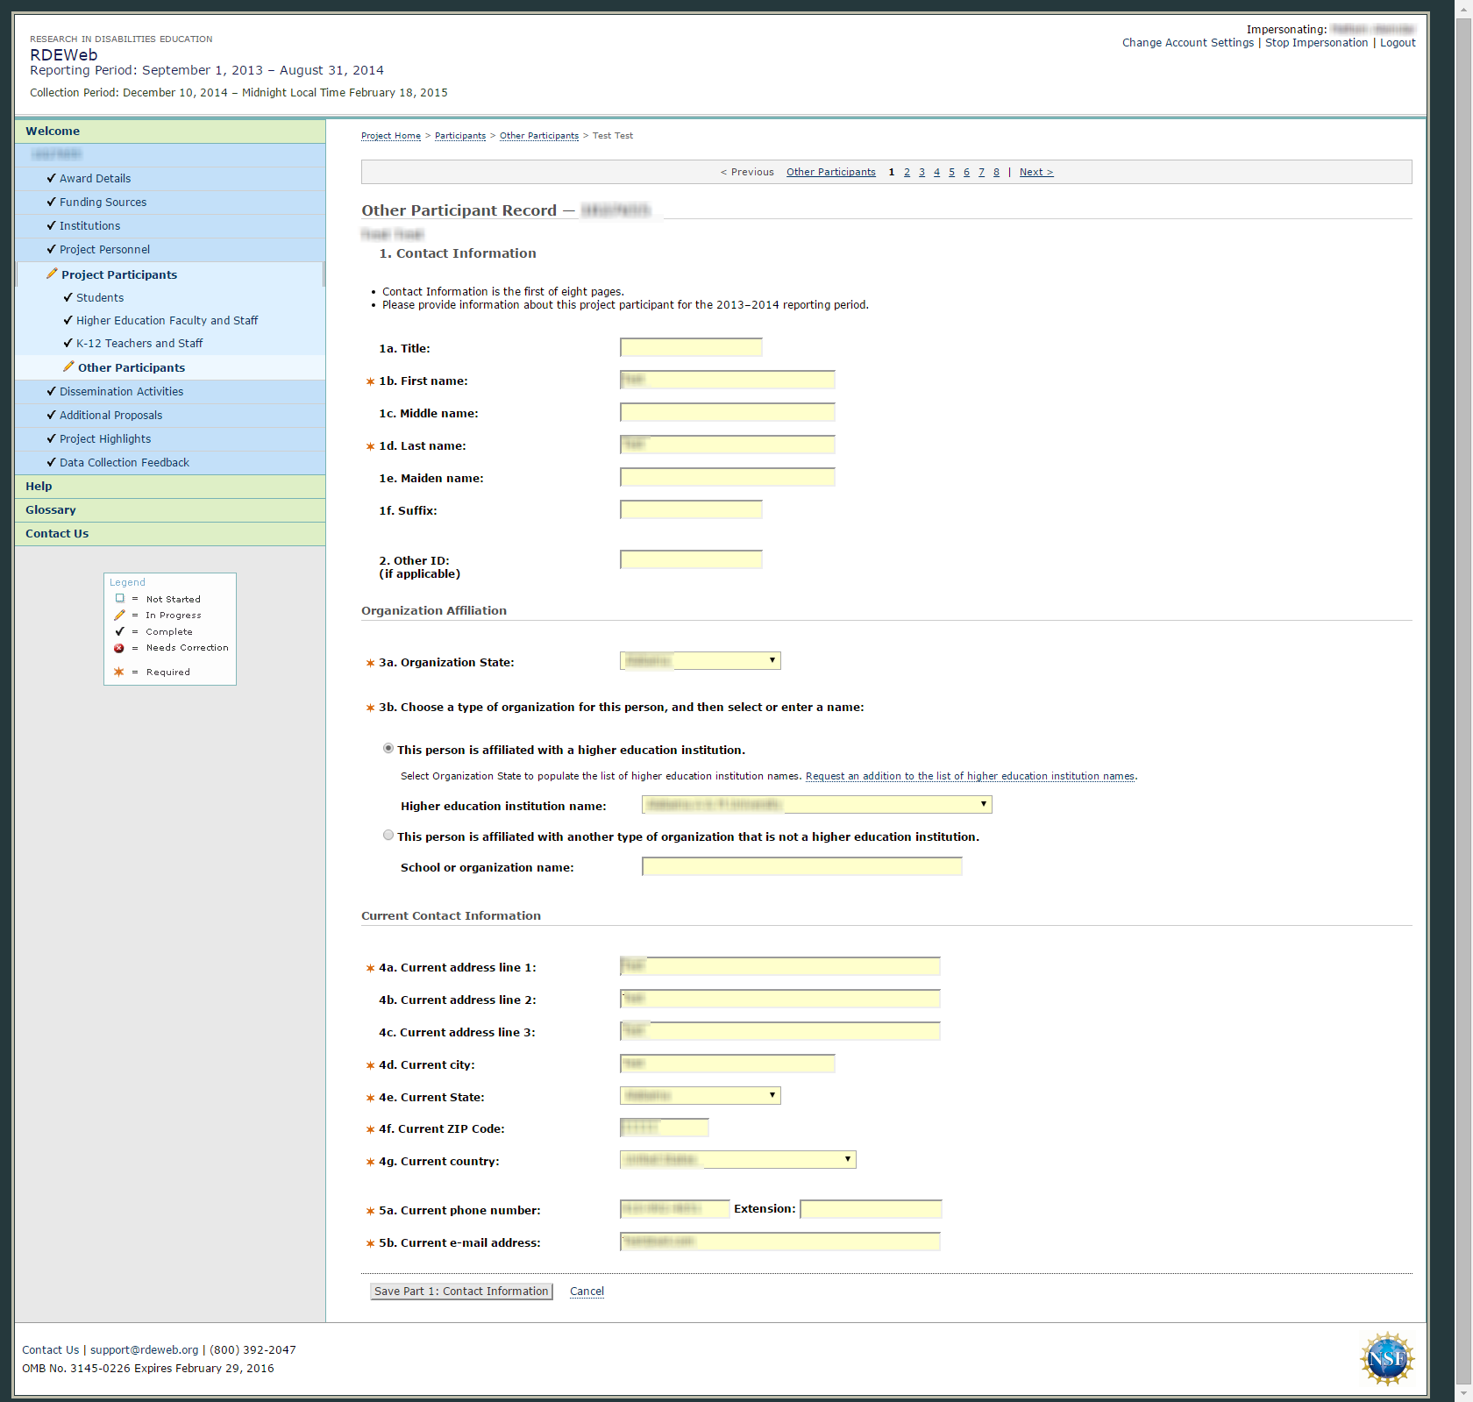
Task: Click the checkmark icon beside Project Highlights
Action: (x=51, y=438)
